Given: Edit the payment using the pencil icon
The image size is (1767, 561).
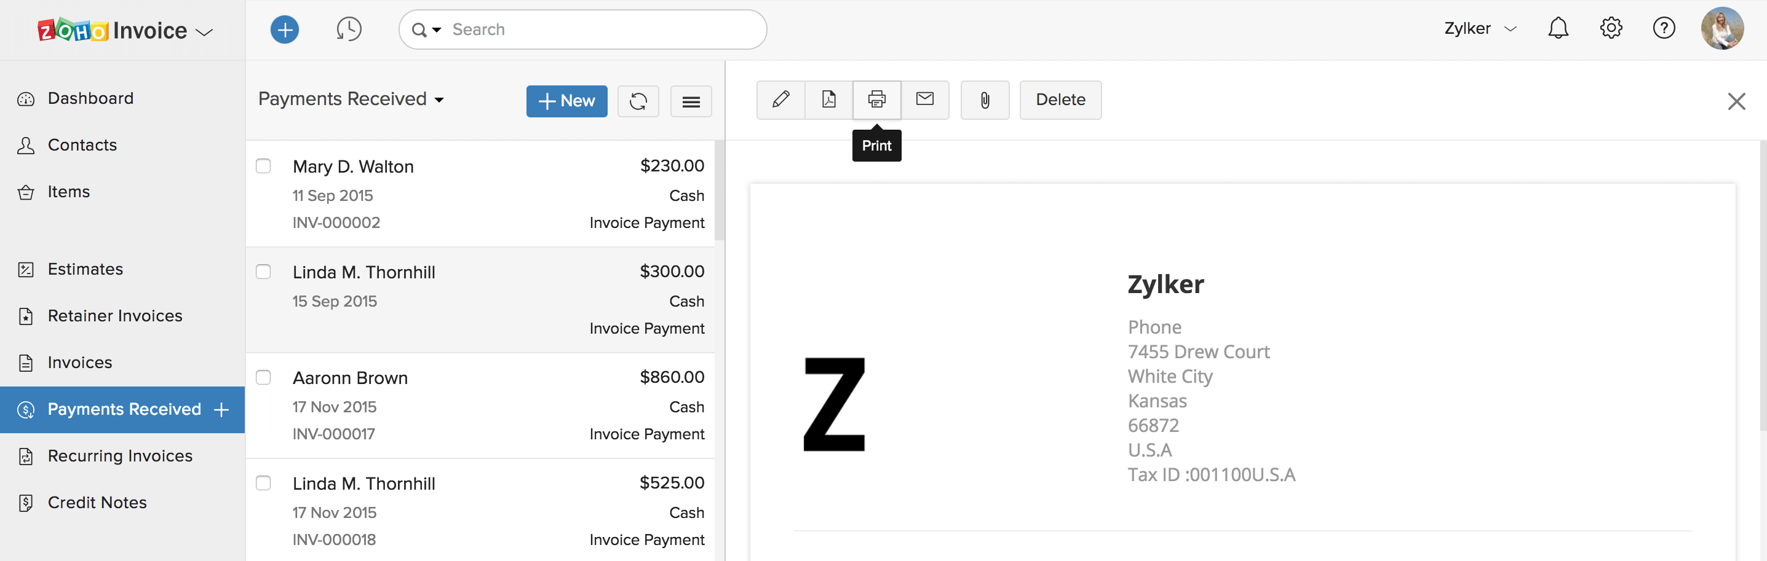Looking at the screenshot, I should [x=780, y=100].
